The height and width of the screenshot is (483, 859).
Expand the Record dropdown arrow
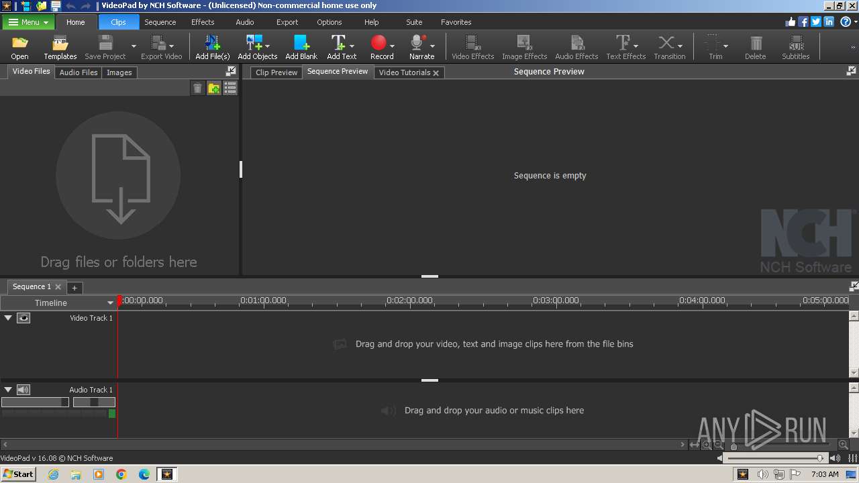coord(392,46)
